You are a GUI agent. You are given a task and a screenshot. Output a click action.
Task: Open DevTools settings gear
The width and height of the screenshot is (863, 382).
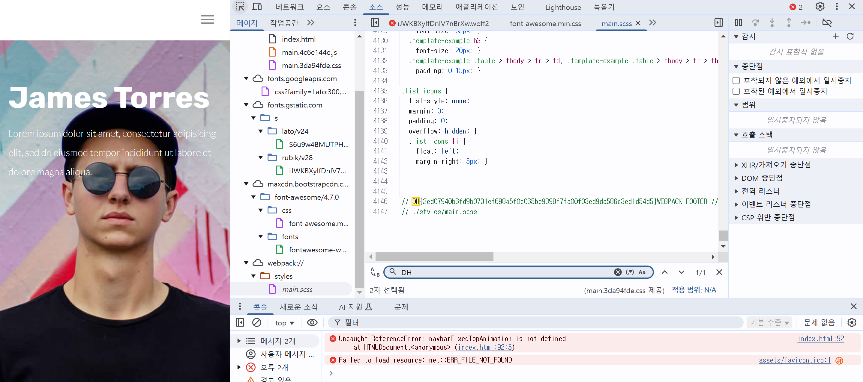820,7
